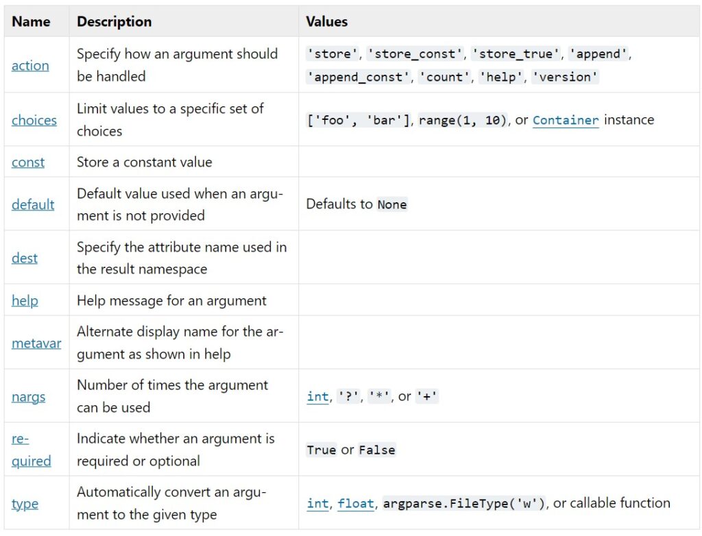Open the help parameter link
The height and width of the screenshot is (536, 702).
tap(25, 301)
